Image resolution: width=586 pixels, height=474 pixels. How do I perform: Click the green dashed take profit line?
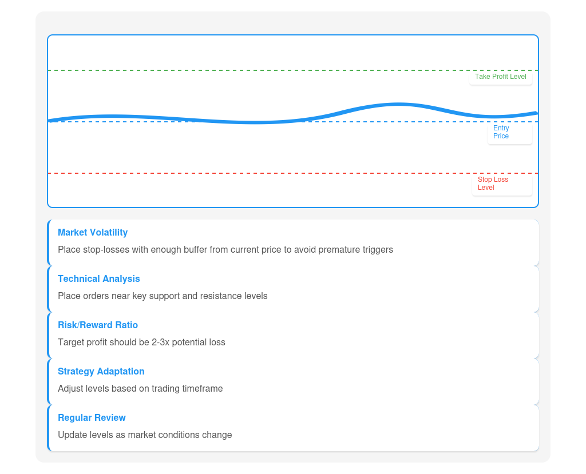(x=258, y=70)
